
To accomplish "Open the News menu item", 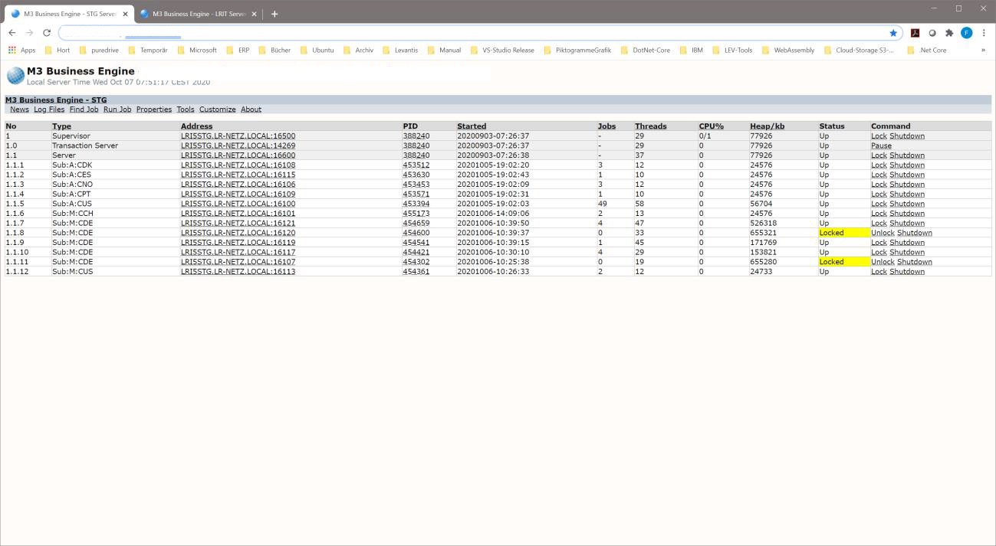I will point(19,110).
